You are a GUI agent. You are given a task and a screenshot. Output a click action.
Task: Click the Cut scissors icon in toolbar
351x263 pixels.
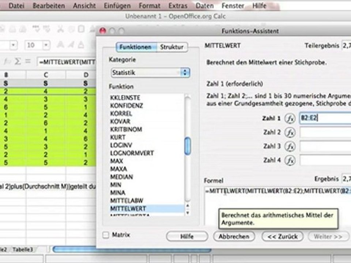(x=60, y=29)
